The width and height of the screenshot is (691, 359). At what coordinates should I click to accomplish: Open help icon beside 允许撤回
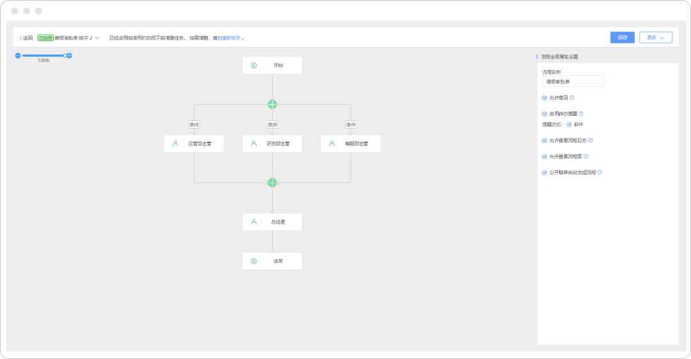[x=572, y=98]
